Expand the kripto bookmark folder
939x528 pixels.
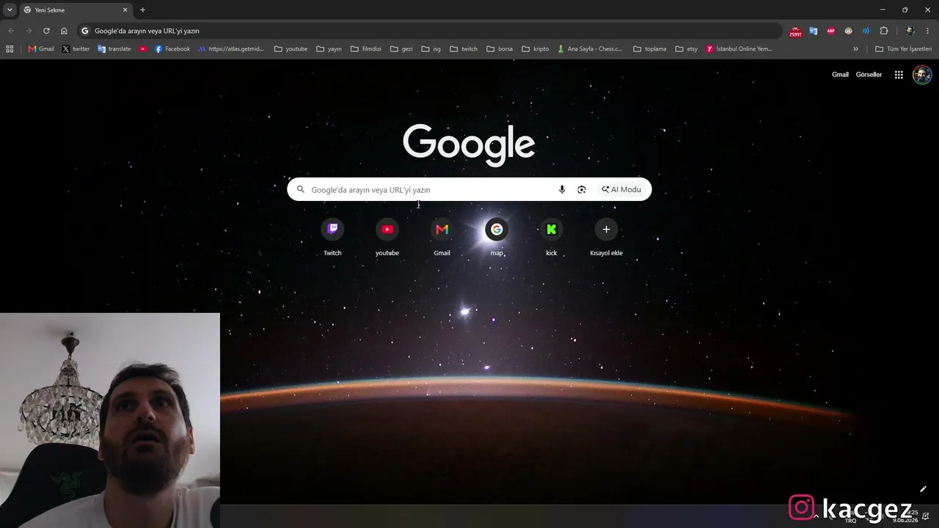536,49
